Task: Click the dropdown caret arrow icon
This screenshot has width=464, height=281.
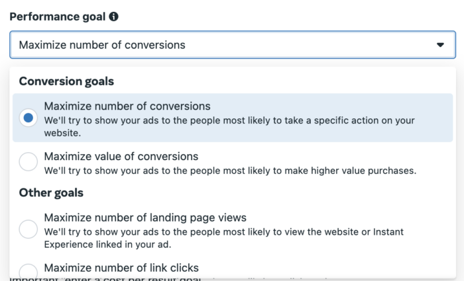Action: click(x=440, y=45)
